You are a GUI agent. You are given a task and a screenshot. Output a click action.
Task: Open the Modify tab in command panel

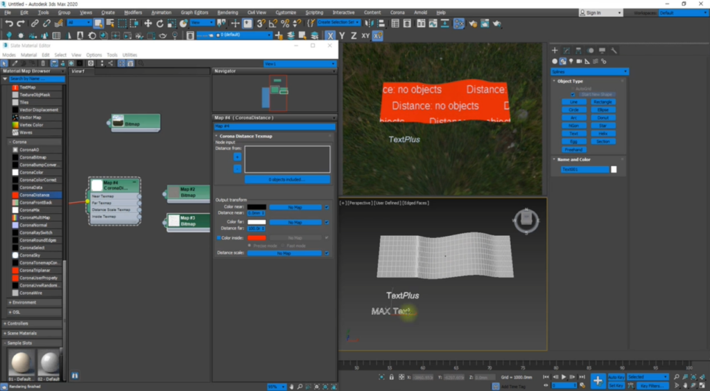(566, 51)
